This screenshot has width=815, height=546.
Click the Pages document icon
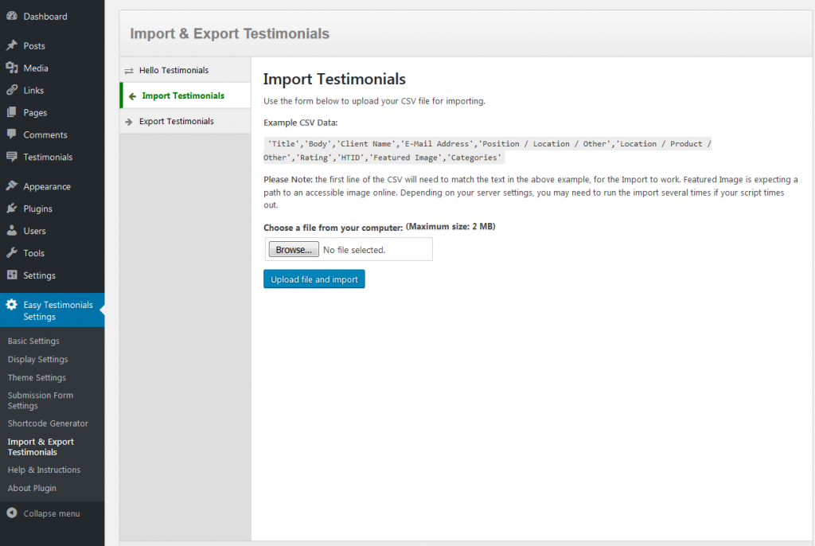pyautogui.click(x=12, y=112)
